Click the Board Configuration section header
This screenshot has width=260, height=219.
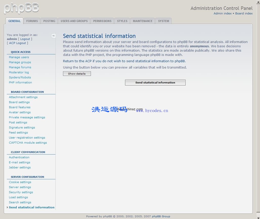[27, 92]
